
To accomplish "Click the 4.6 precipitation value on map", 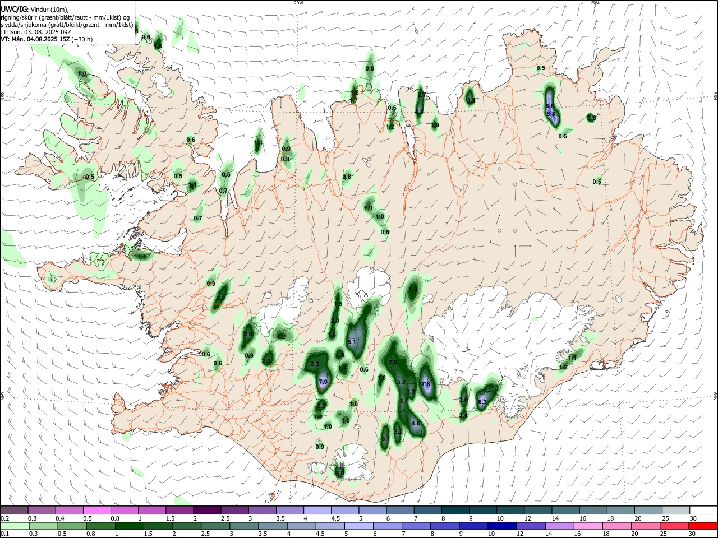I will coord(416,424).
